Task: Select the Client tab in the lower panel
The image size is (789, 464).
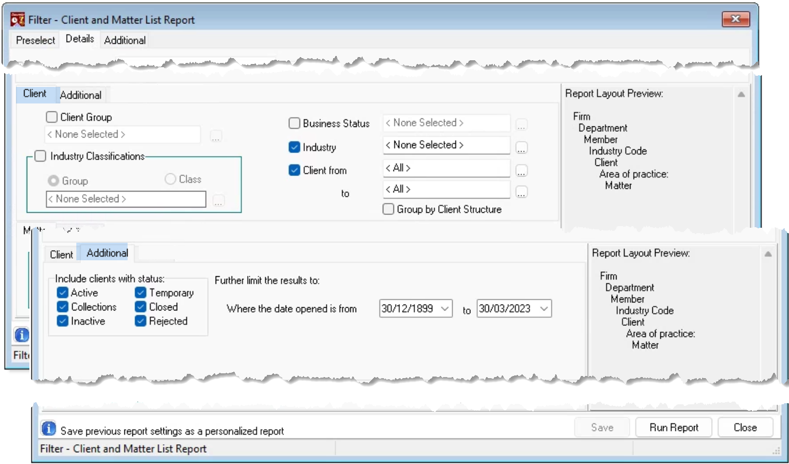Action: (x=61, y=254)
